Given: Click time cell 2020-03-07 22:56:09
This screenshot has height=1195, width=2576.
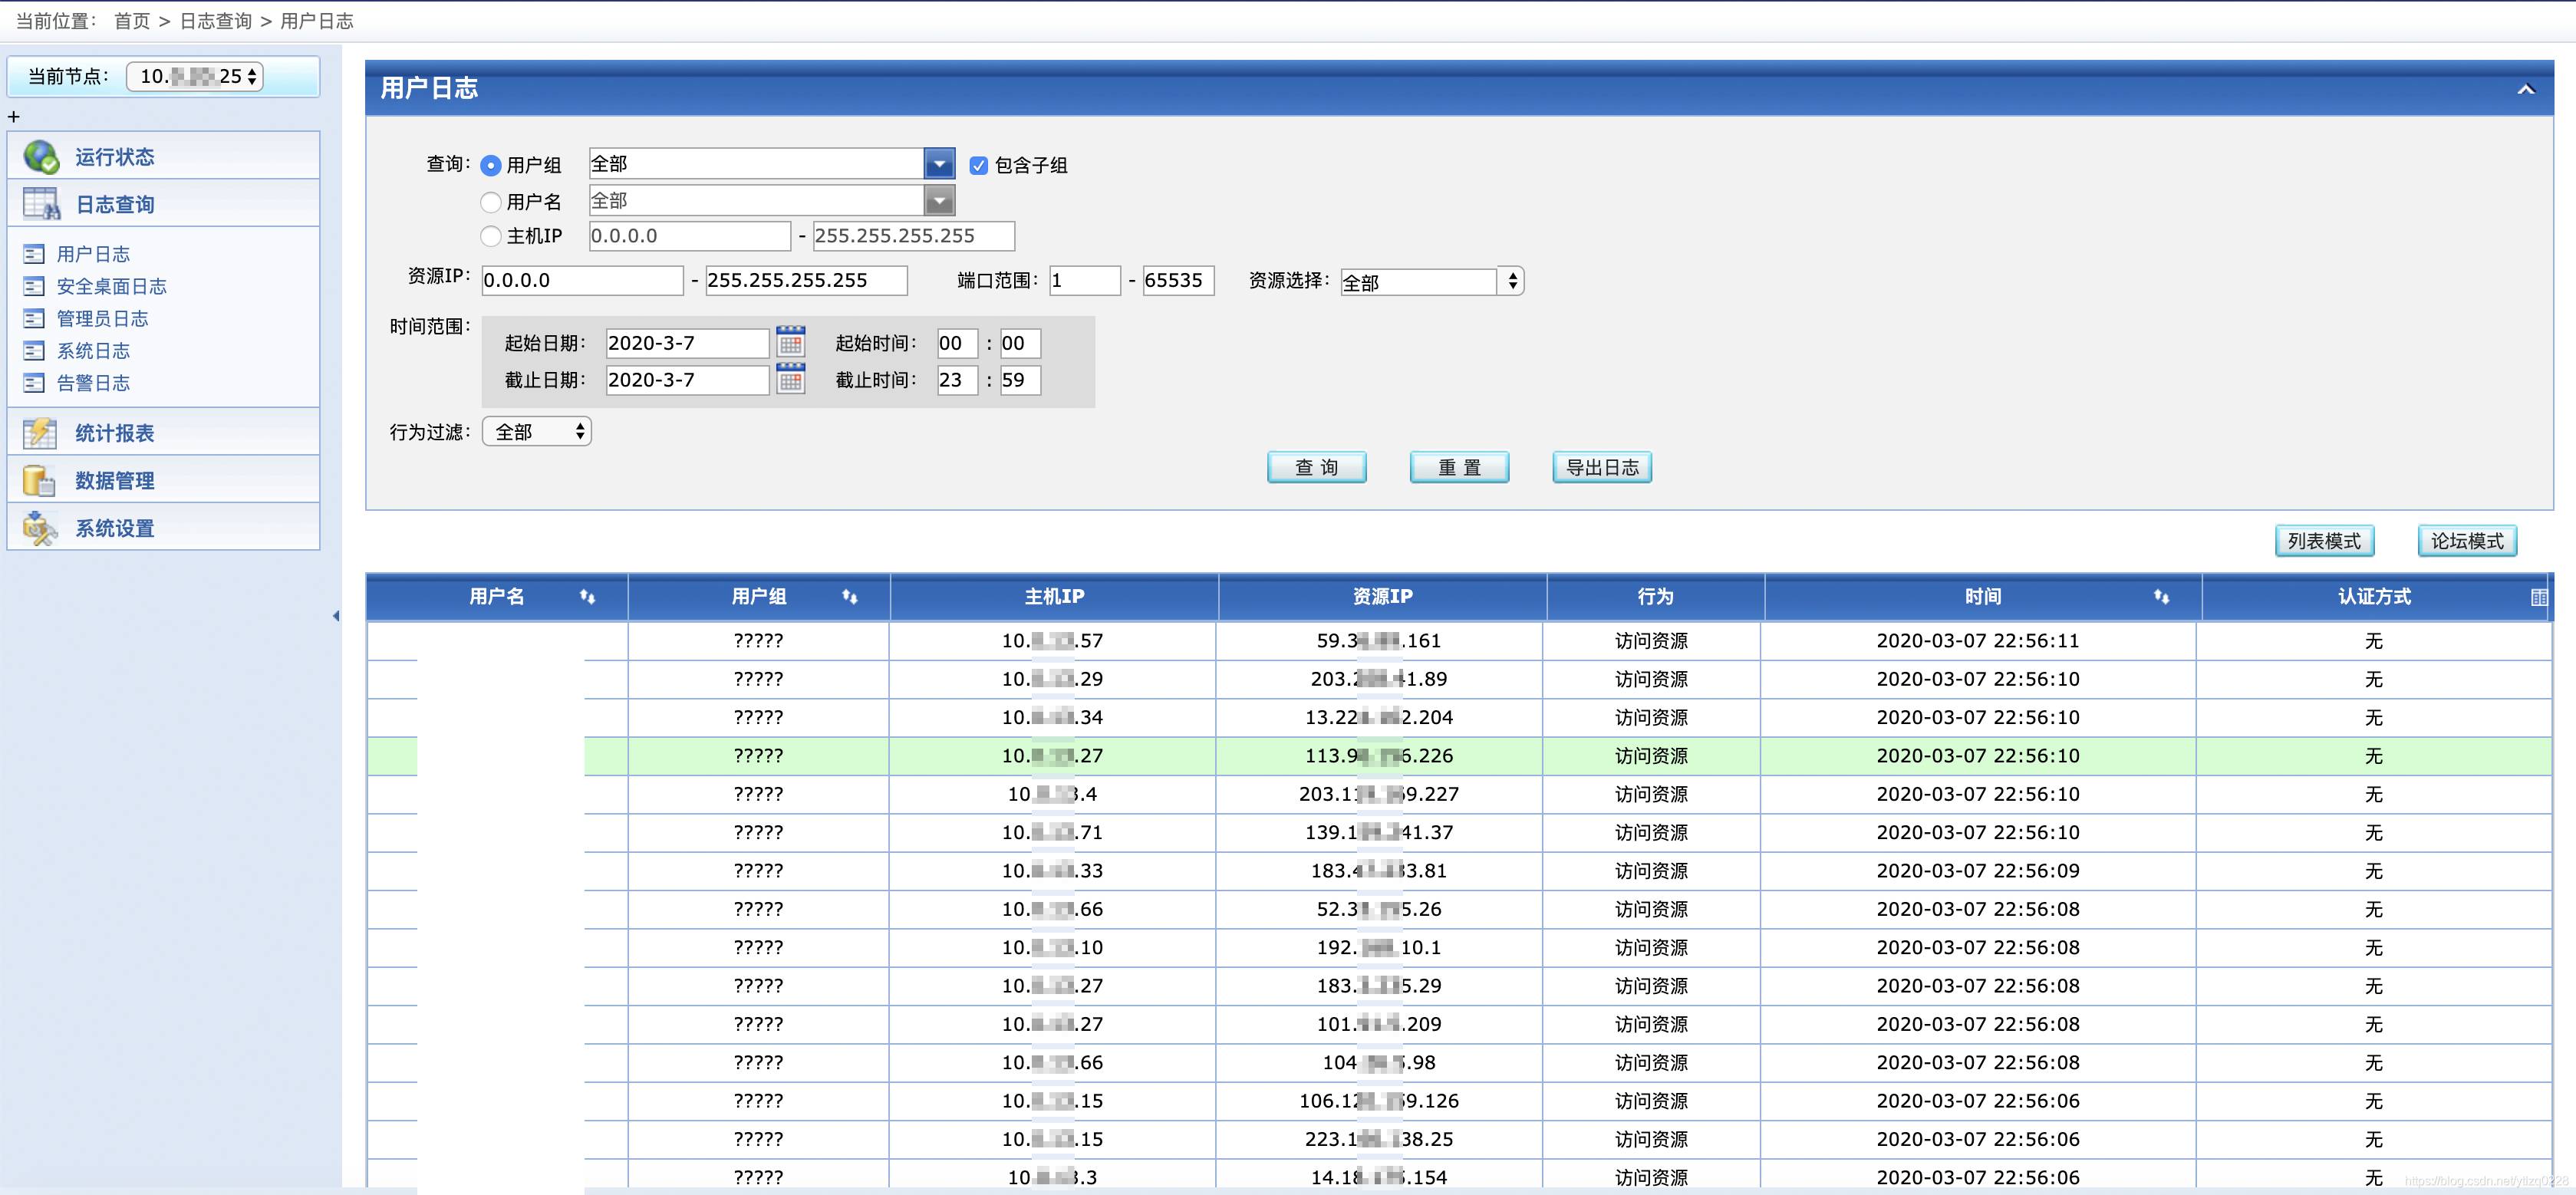Looking at the screenshot, I should (1977, 871).
